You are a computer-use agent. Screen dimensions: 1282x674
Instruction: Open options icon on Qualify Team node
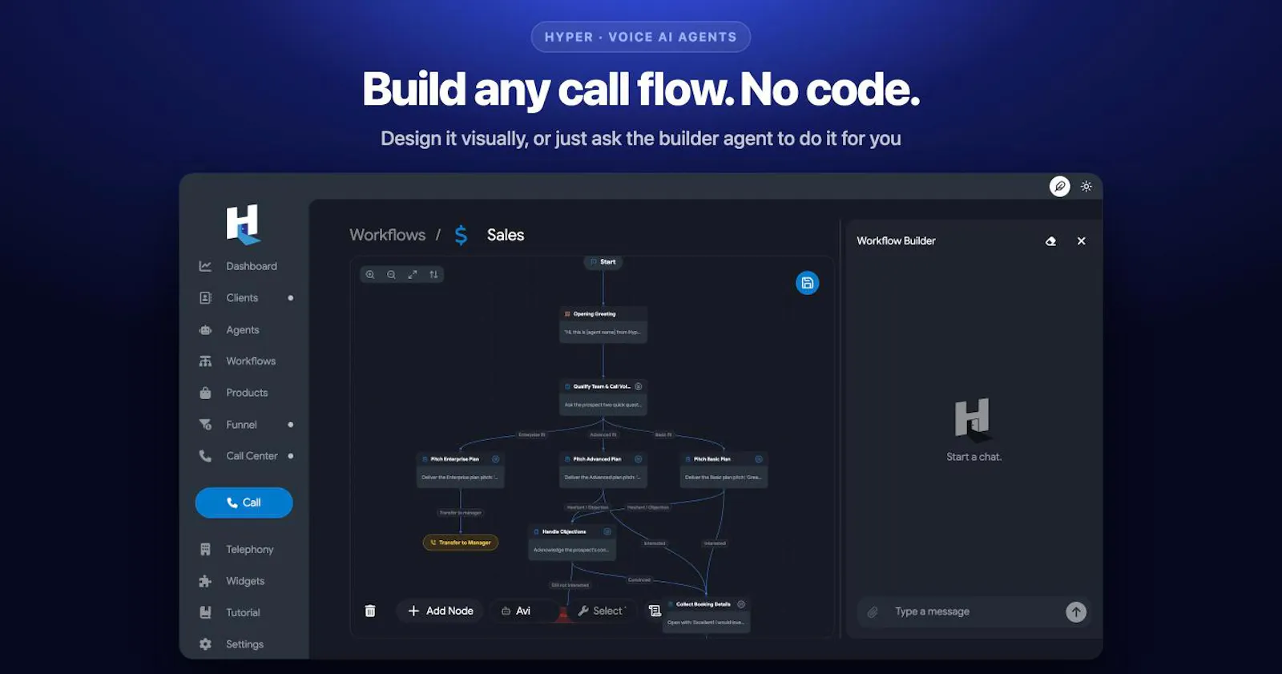click(639, 386)
